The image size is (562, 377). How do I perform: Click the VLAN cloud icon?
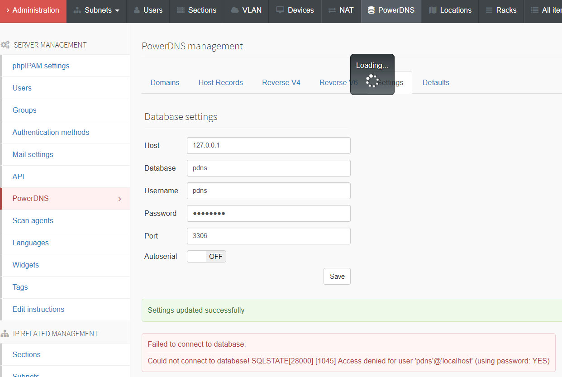[x=235, y=10]
